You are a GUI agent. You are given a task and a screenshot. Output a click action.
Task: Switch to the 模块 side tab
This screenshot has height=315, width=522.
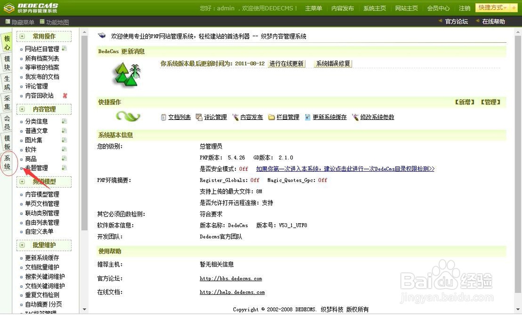click(x=7, y=63)
